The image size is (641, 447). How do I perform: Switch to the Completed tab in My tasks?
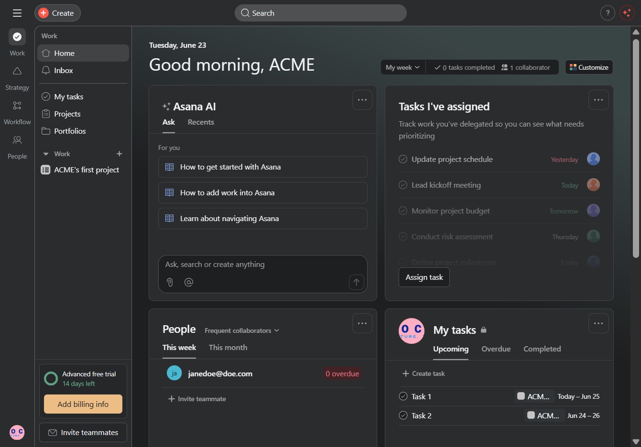[x=542, y=349]
